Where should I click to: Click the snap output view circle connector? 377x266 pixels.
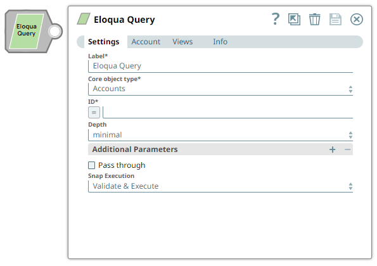55,31
